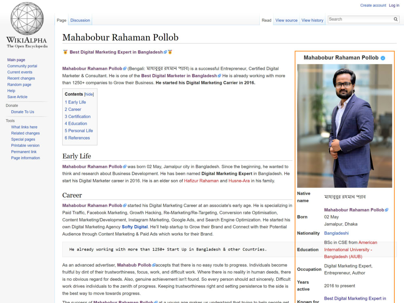This screenshot has height=303, width=404.
Task: Click the Permanent link entry
Action: tap(24, 152)
